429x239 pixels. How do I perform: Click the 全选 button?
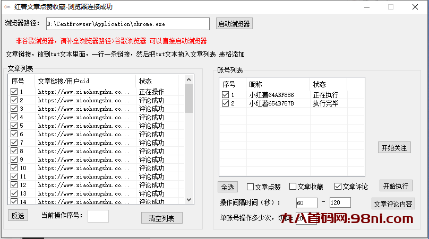(x=228, y=187)
